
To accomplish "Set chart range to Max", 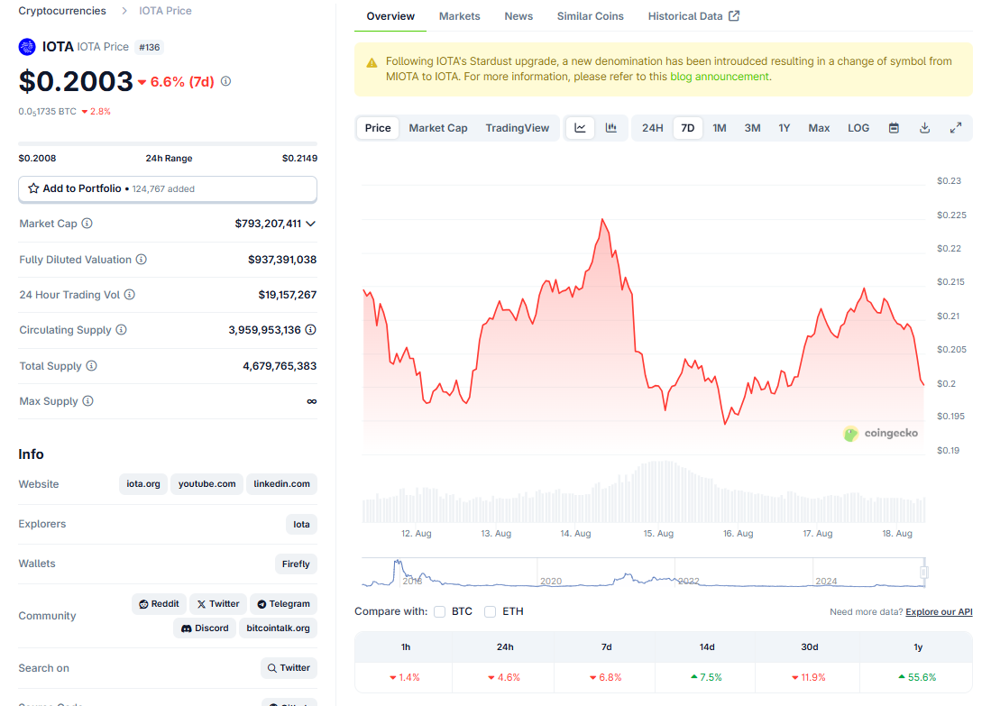I will 819,128.
